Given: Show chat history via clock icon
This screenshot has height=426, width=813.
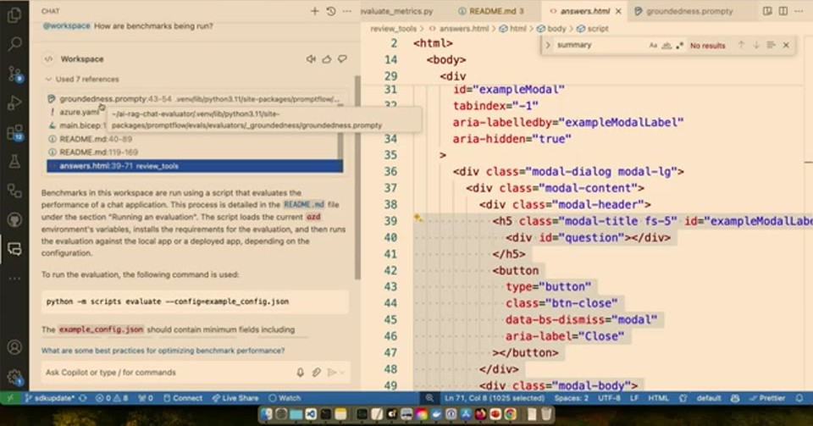Looking at the screenshot, I should click(x=331, y=11).
